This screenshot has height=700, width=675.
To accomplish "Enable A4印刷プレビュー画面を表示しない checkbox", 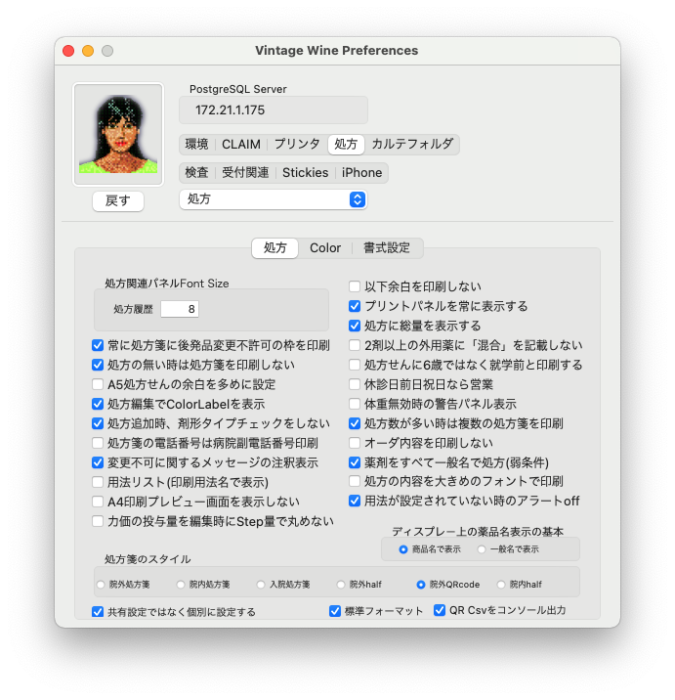I will pos(98,502).
